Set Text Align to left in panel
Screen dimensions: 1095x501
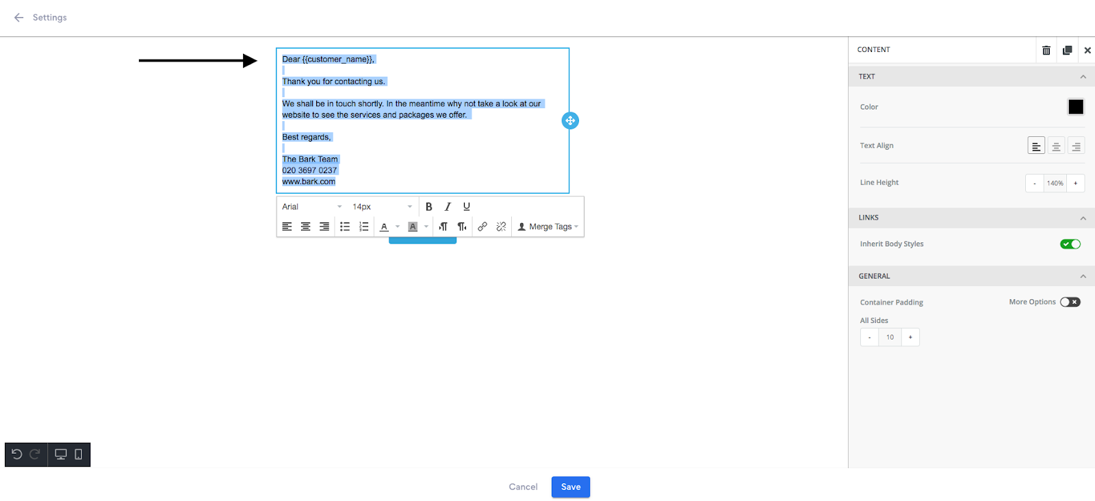coord(1036,146)
